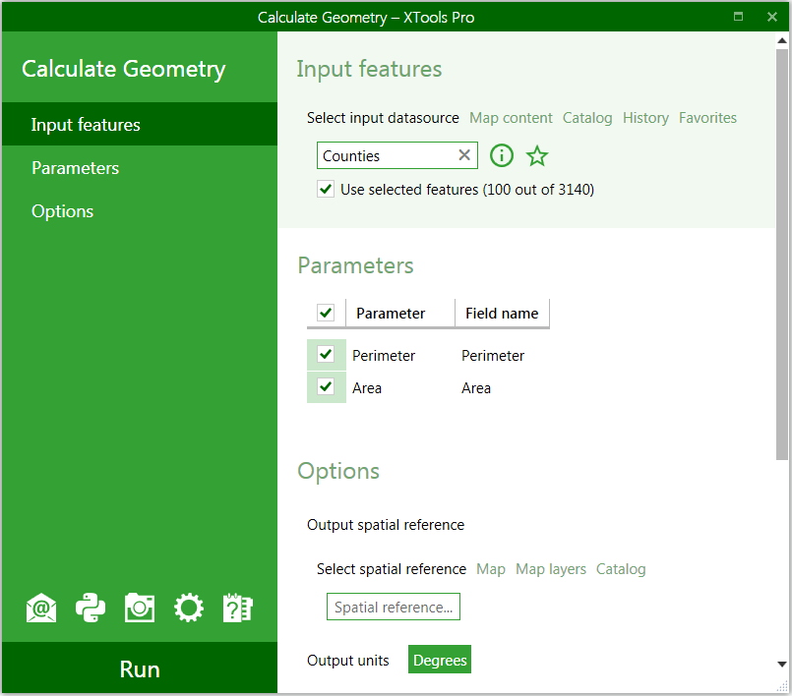Uncheck the Perimeter parameter checkbox
The width and height of the screenshot is (792, 696).
pos(326,354)
